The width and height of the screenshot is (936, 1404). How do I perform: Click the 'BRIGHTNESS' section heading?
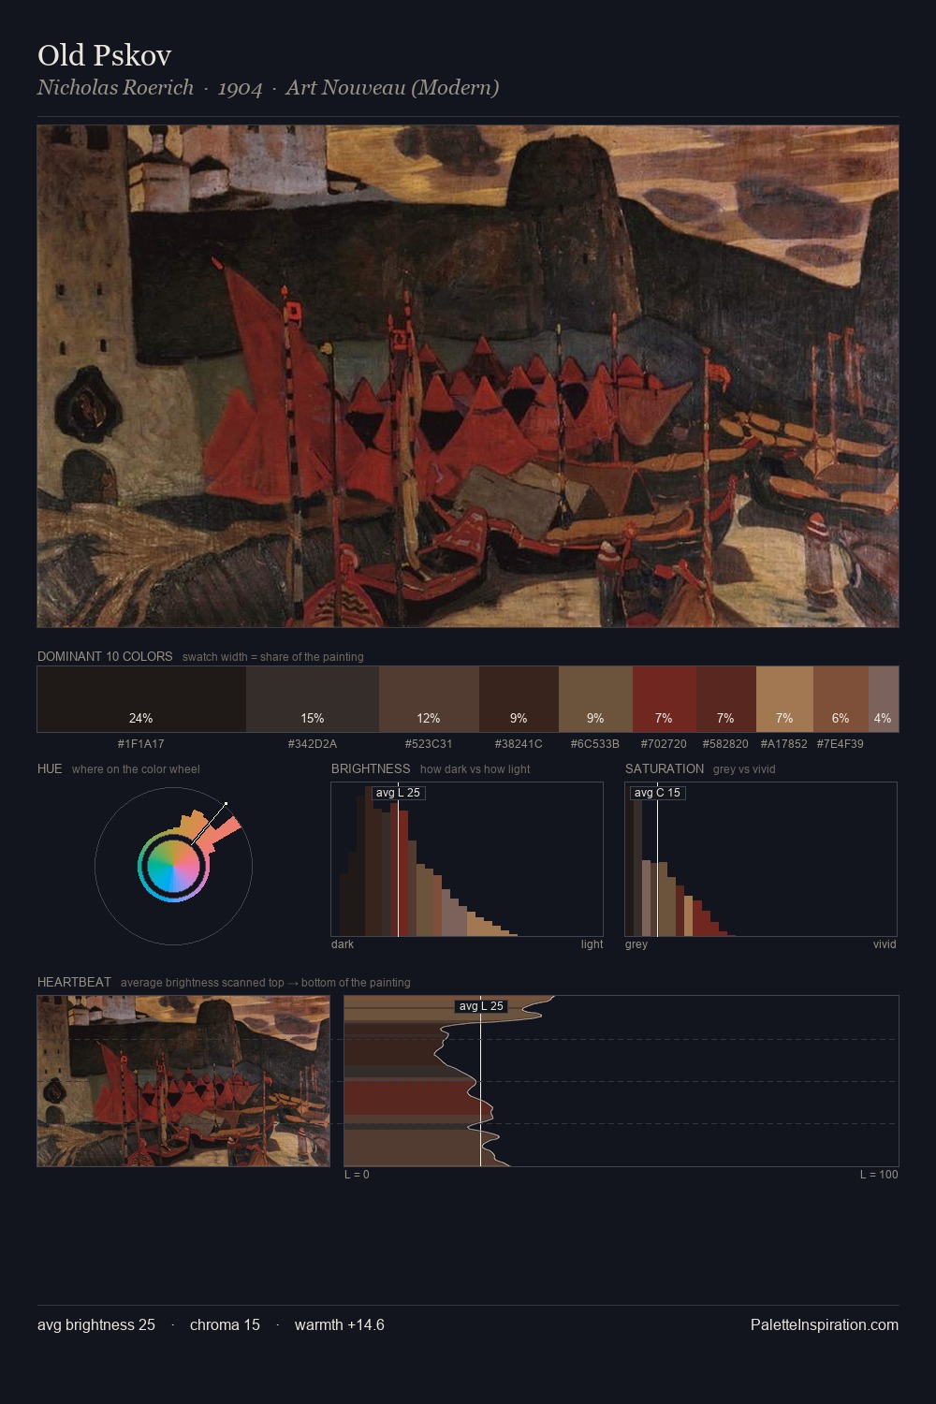coord(371,768)
